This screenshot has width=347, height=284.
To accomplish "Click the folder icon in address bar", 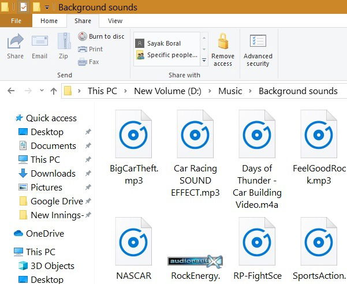I will [68, 91].
